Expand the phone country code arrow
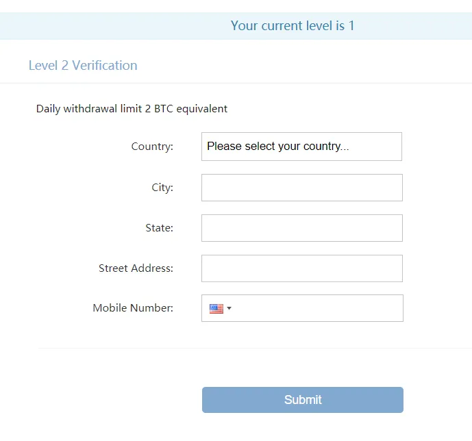The height and width of the screenshot is (441, 472). pos(229,308)
